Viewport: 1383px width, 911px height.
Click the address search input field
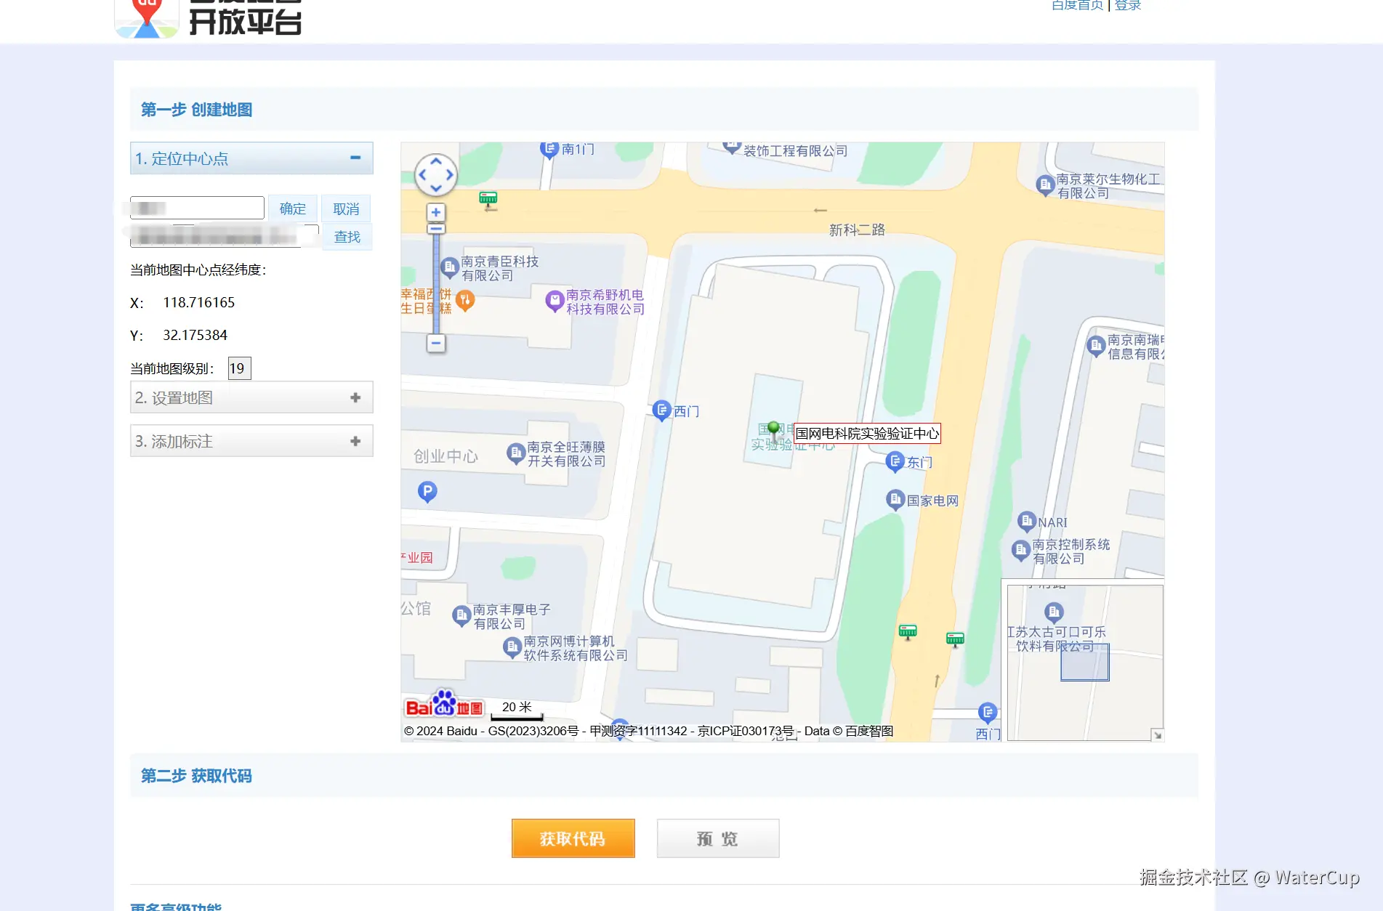tap(225, 236)
